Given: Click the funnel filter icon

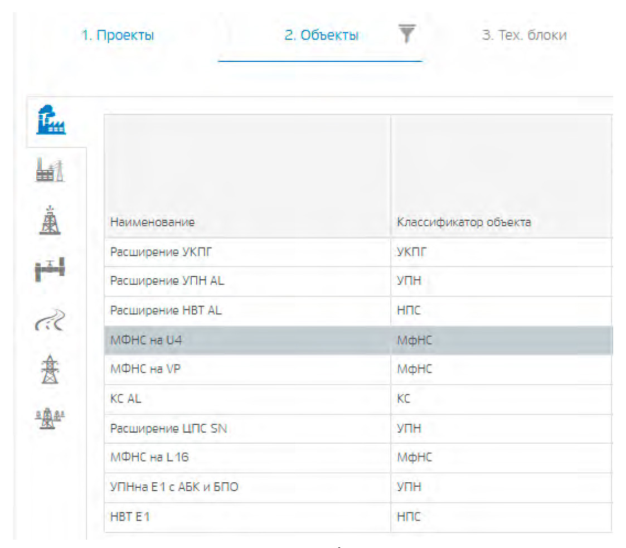Looking at the screenshot, I should 407,35.
